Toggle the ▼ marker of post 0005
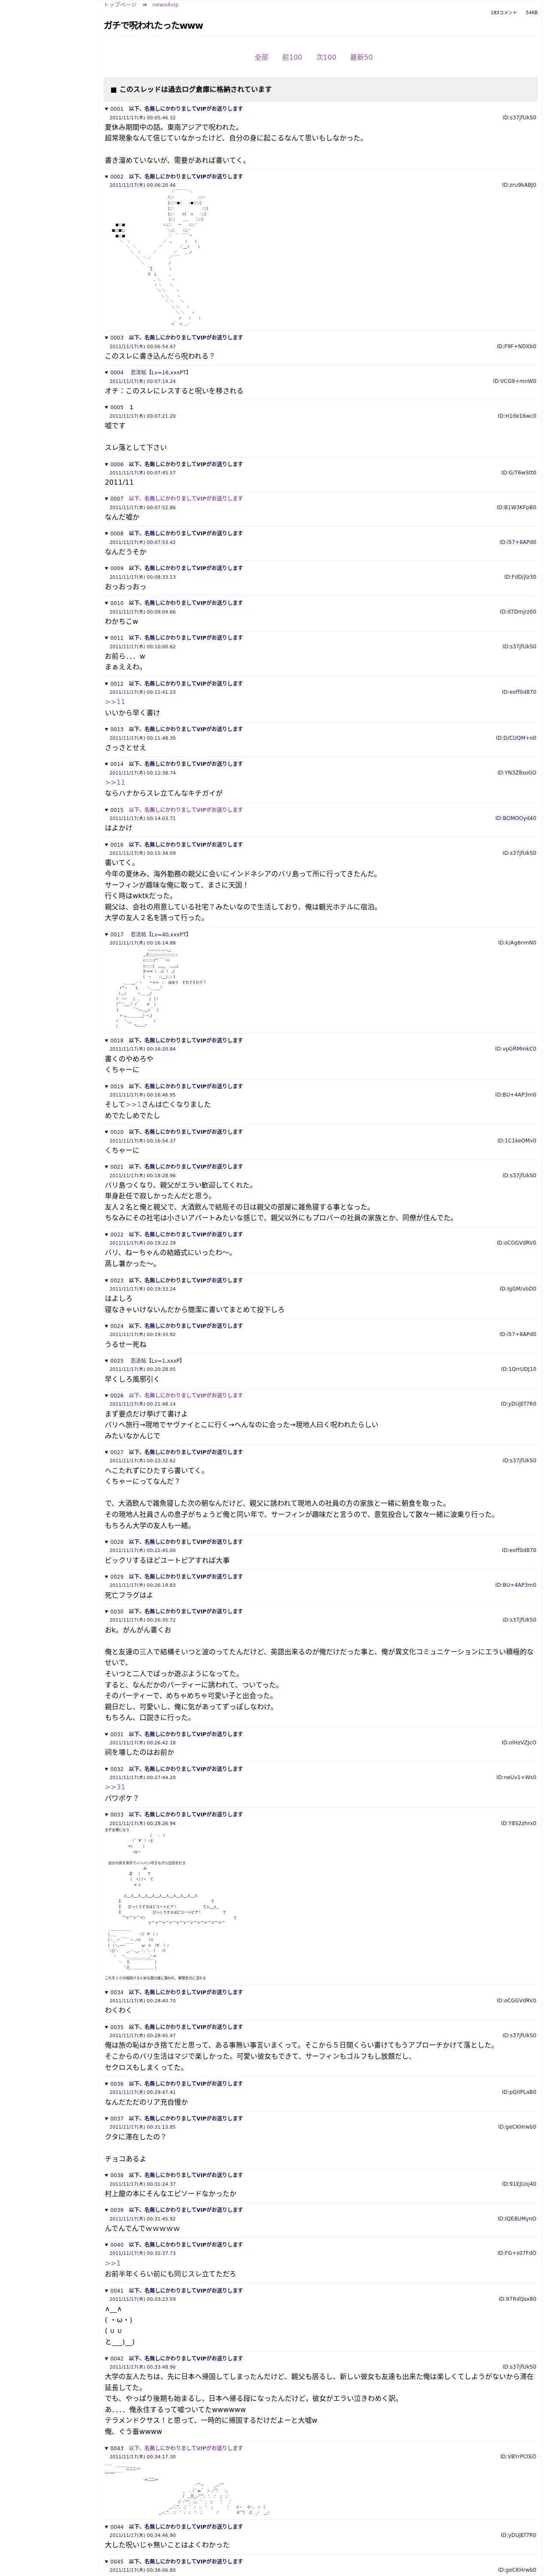Viewport: 551px width, 2576px height. (107, 408)
